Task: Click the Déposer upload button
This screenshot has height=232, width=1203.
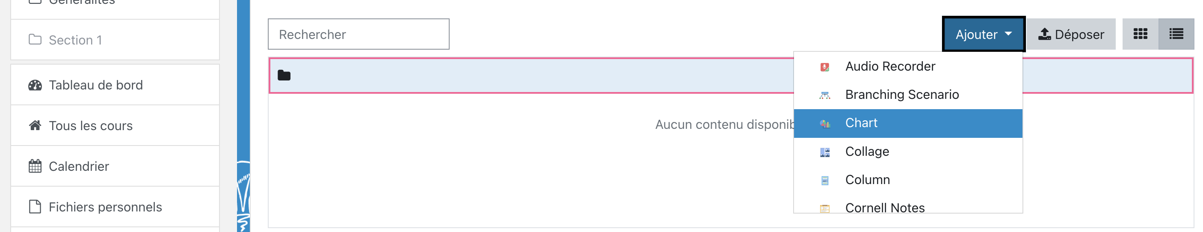Action: click(x=1070, y=35)
